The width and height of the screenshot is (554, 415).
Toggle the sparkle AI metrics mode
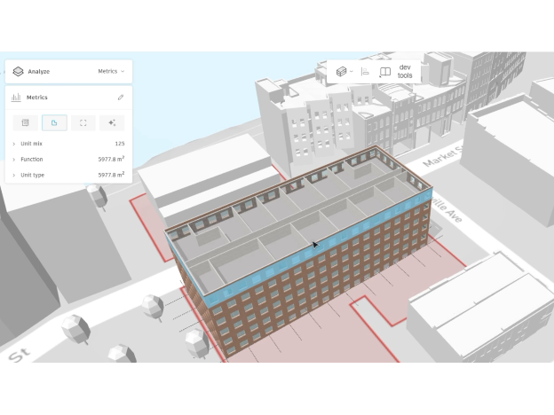112,123
